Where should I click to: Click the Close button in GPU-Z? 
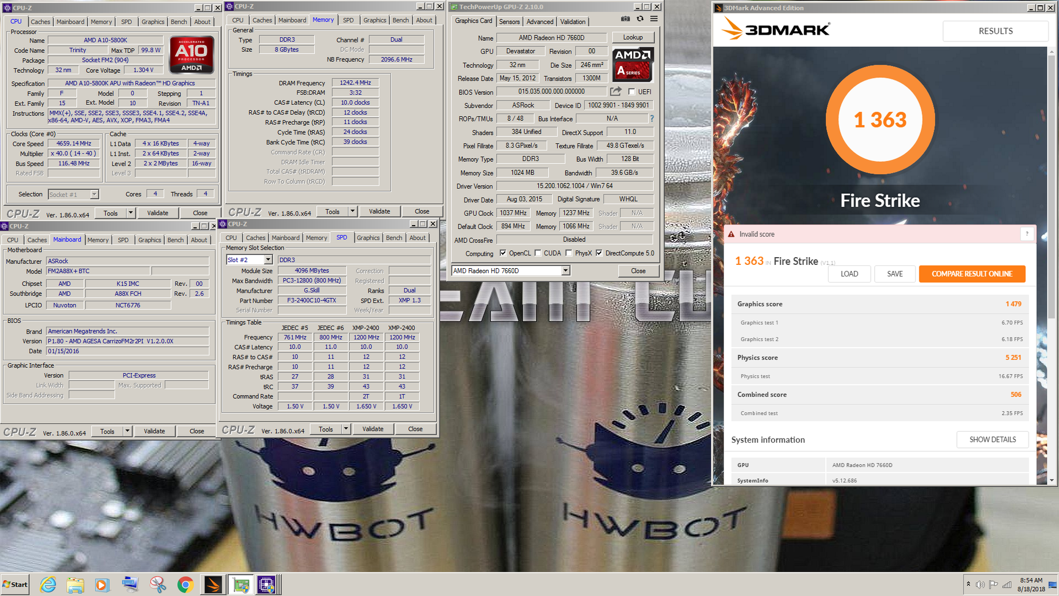(638, 271)
